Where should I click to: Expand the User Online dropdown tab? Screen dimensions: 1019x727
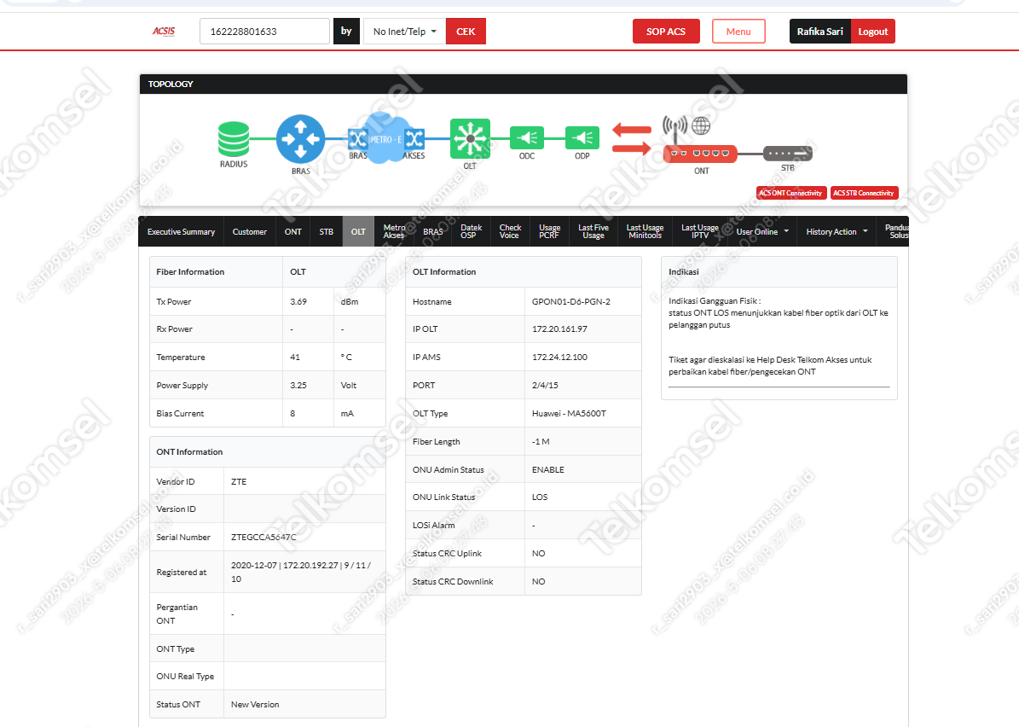762,231
